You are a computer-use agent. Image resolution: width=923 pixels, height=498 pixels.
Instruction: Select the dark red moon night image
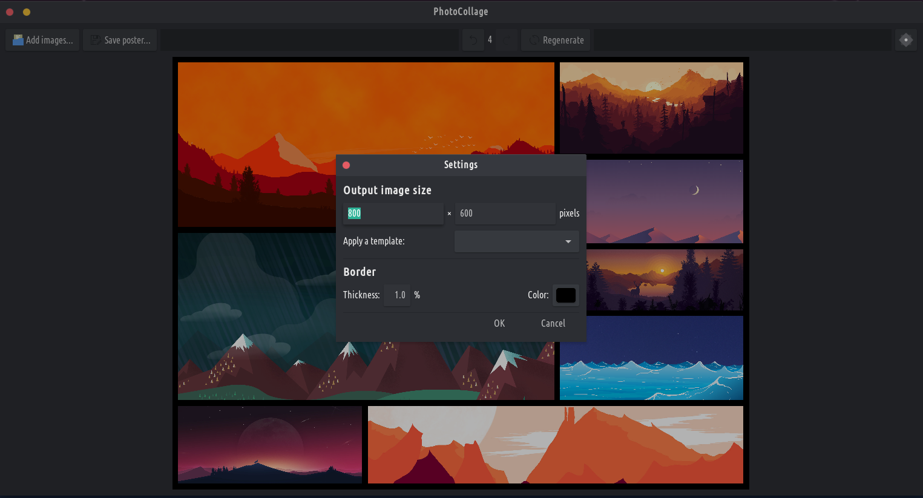[270, 445]
